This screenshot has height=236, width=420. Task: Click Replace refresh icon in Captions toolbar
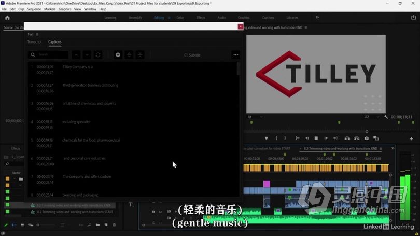(98, 55)
